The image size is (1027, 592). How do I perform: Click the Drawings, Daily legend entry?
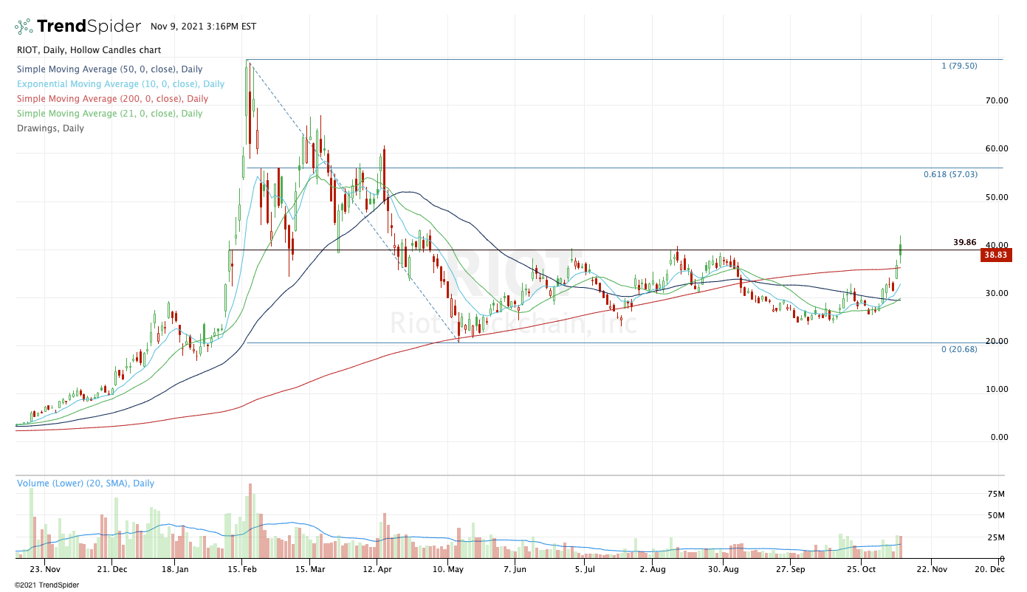point(49,128)
